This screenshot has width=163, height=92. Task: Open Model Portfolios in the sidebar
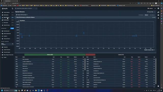click(7, 25)
